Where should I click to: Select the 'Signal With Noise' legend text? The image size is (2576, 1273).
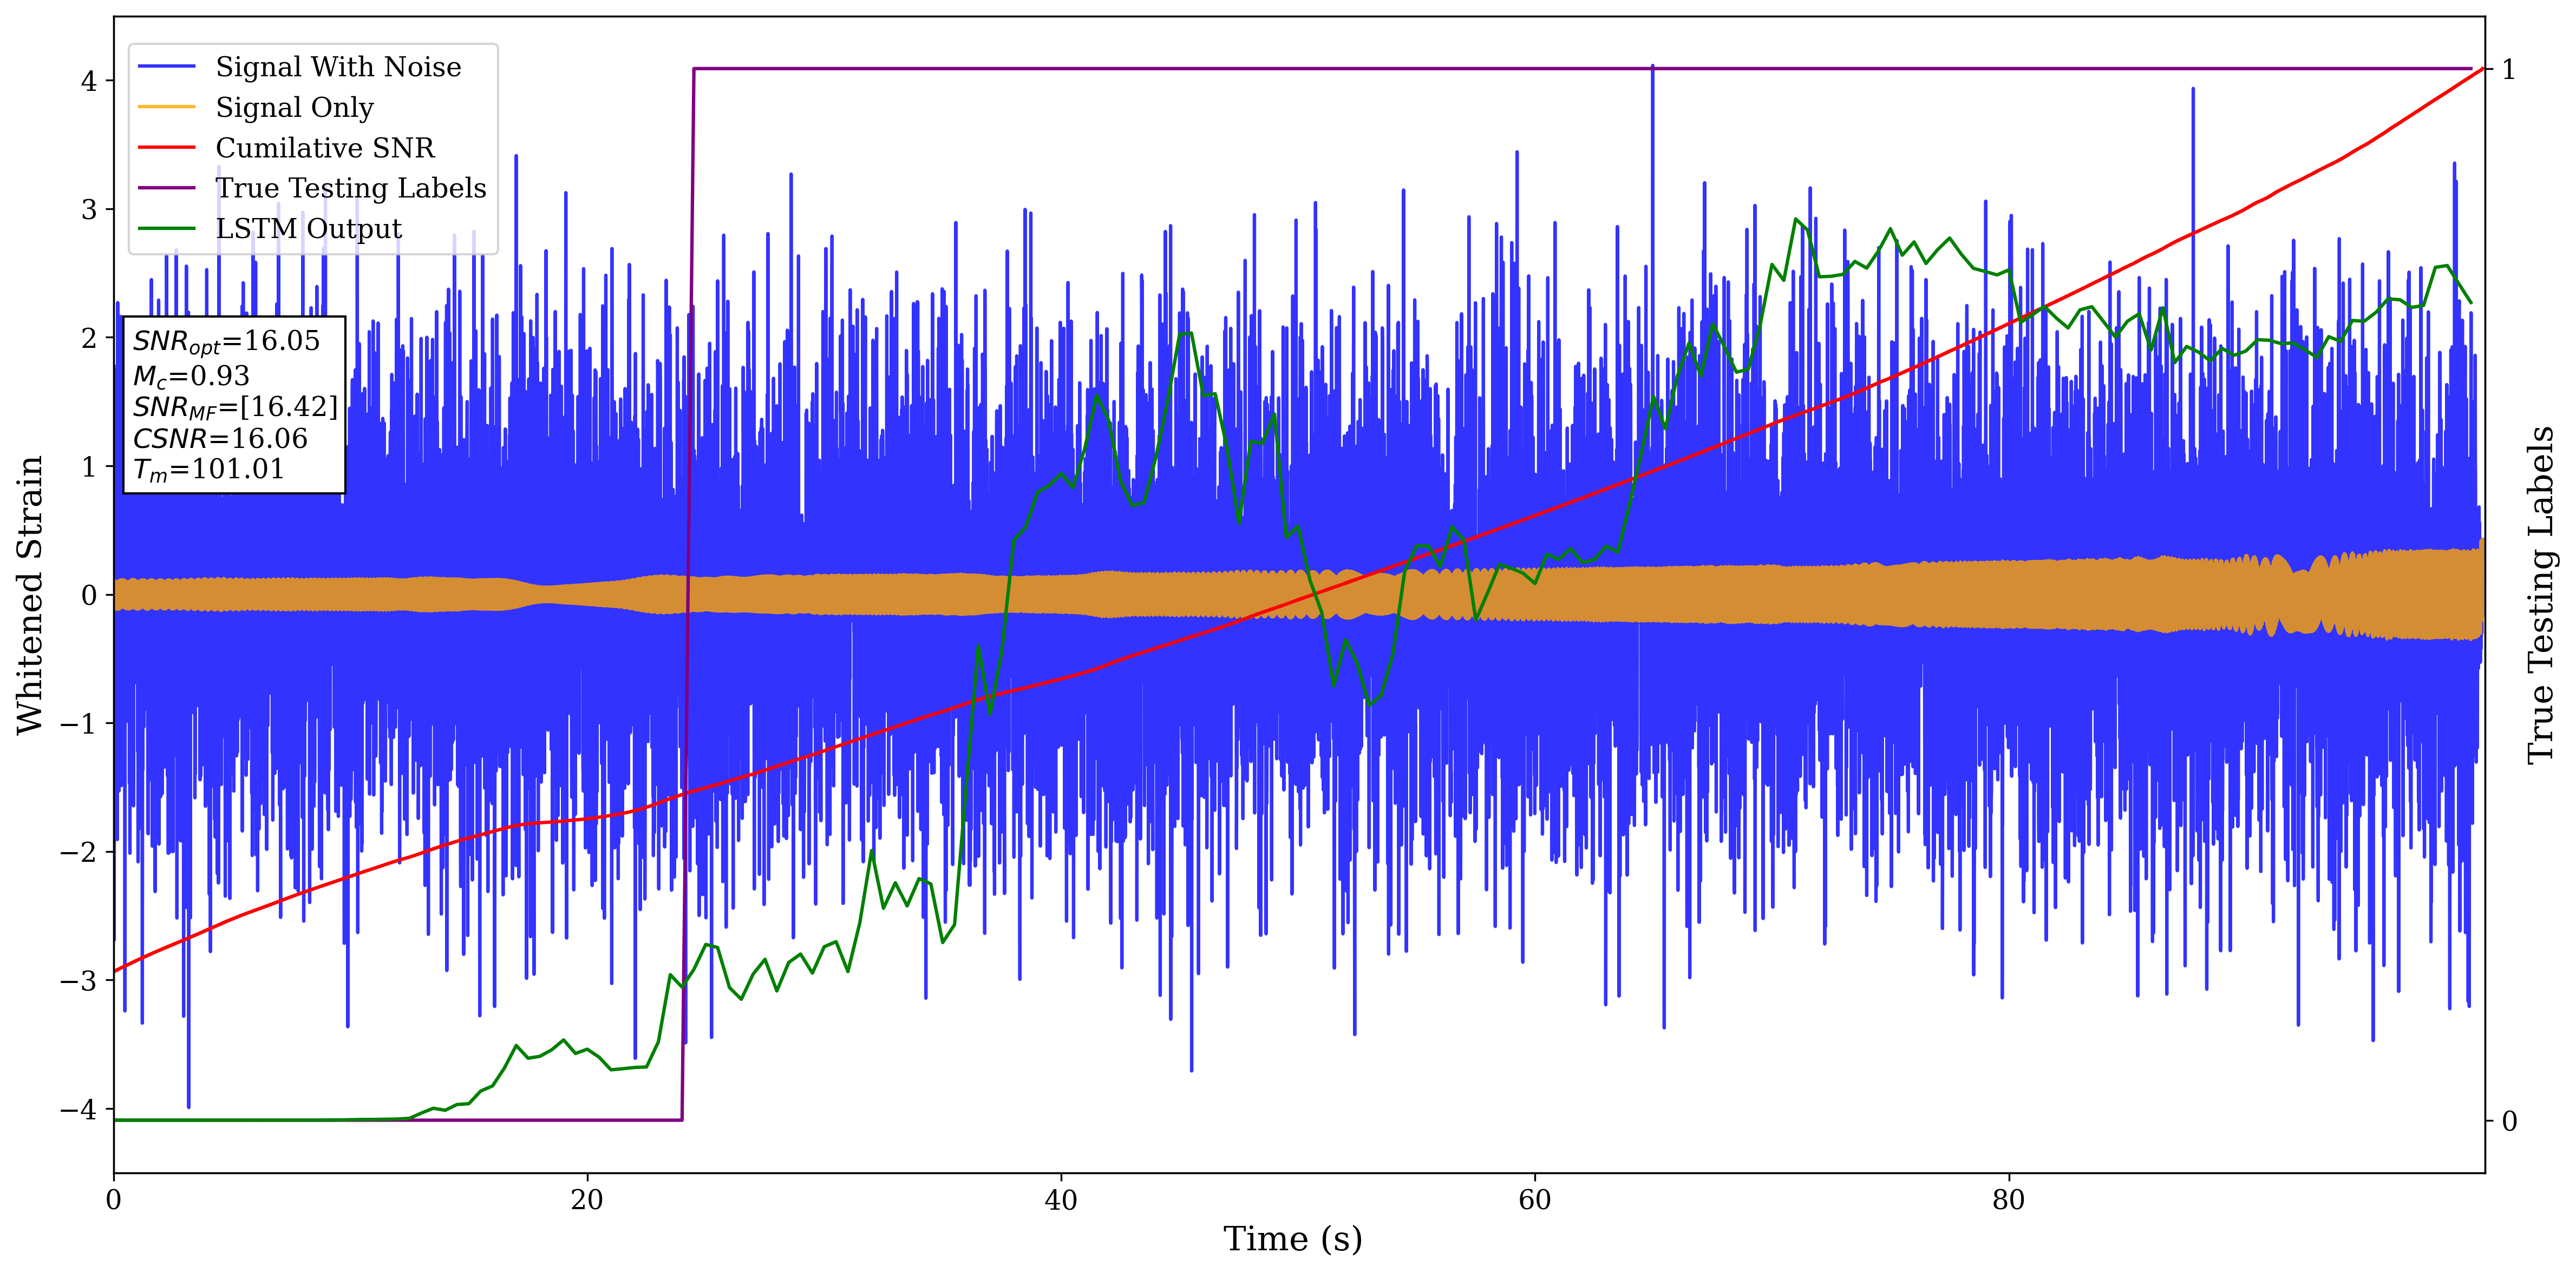click(338, 67)
